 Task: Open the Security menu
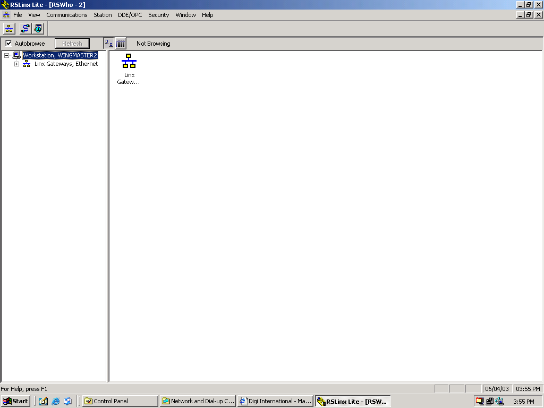tap(158, 15)
